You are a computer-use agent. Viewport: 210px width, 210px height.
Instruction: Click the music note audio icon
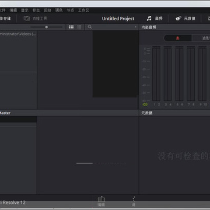tap(149, 19)
